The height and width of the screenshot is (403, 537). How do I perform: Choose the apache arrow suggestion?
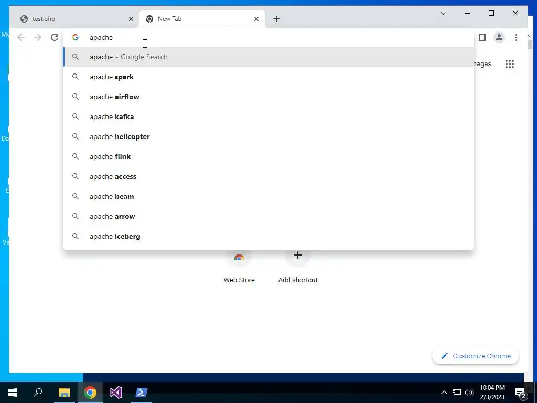pos(268,216)
